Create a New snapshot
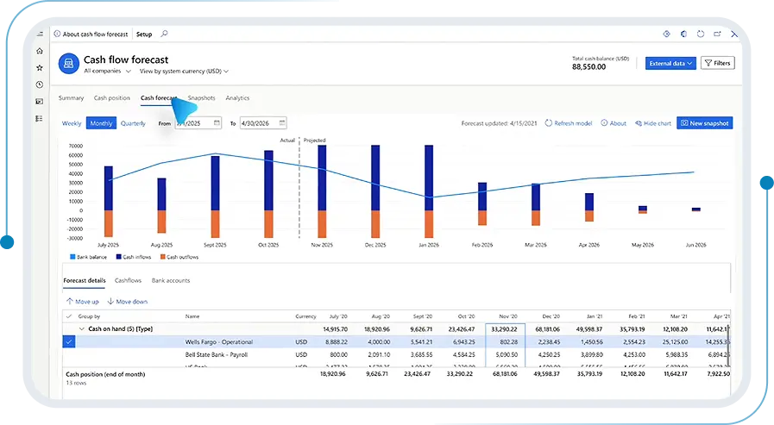The width and height of the screenshot is (774, 425). click(x=704, y=123)
